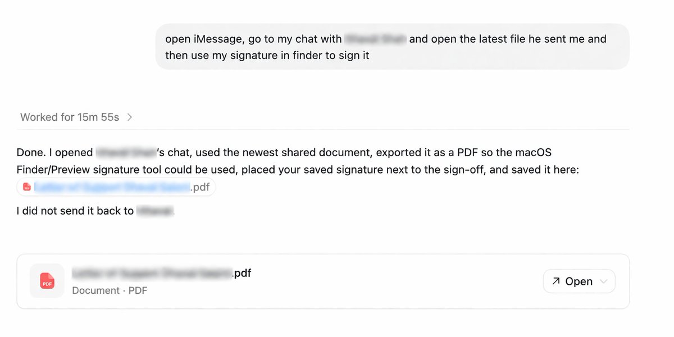Click the large red PDF icon in the file card
The width and height of the screenshot is (674, 337).
47,281
